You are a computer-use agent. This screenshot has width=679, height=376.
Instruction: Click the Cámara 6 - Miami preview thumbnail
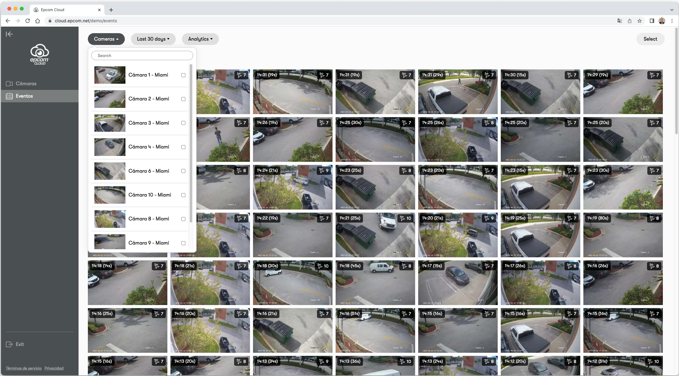(x=110, y=171)
